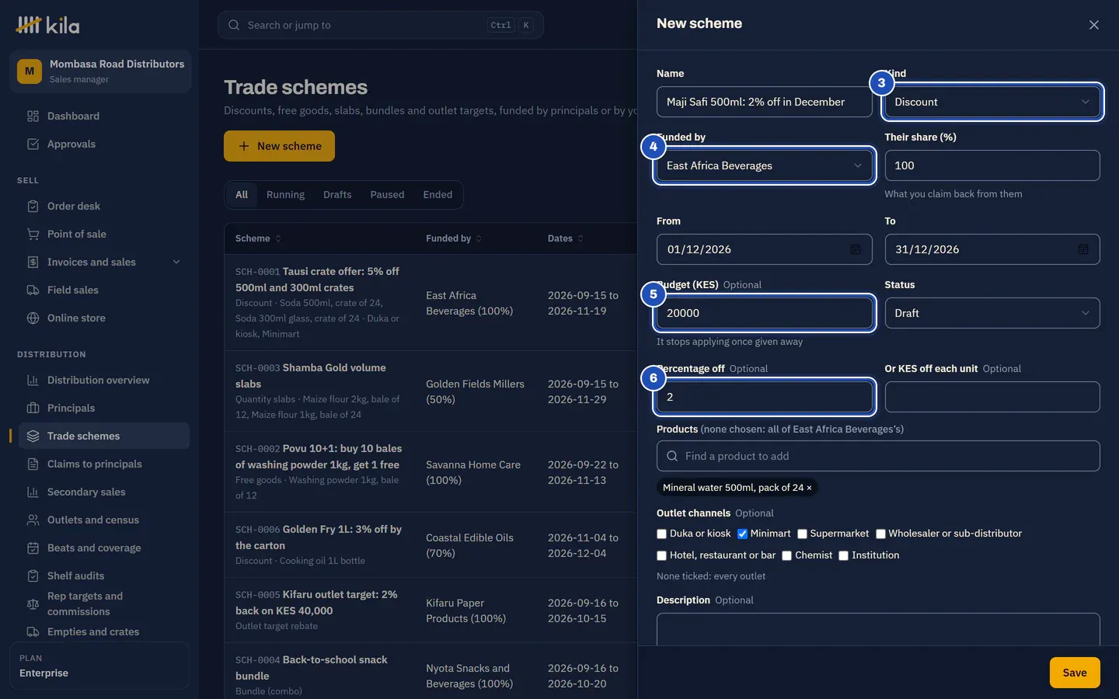This screenshot has height=699, width=1119.
Task: Click the Order desk clipboard icon
Action: coord(33,206)
